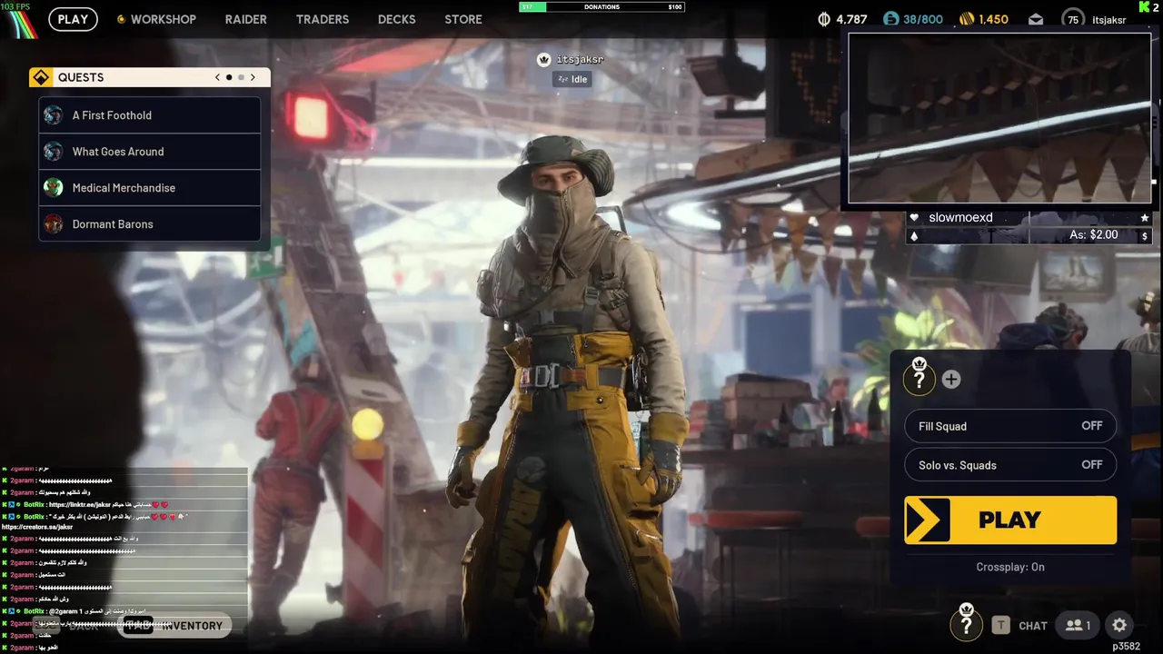Click the What Goes Around quest giver icon
Screen dimensions: 1163x654
tap(54, 152)
